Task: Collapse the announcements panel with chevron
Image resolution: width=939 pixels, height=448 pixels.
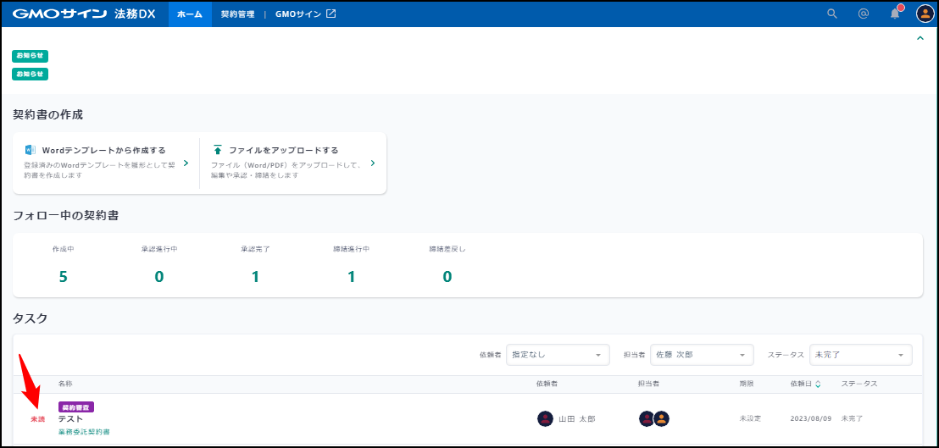Action: click(x=920, y=38)
